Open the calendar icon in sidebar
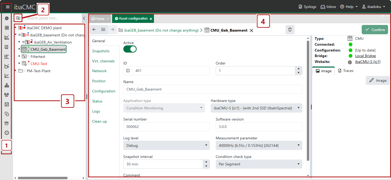This screenshot has height=180, width=391. click(x=7, y=104)
